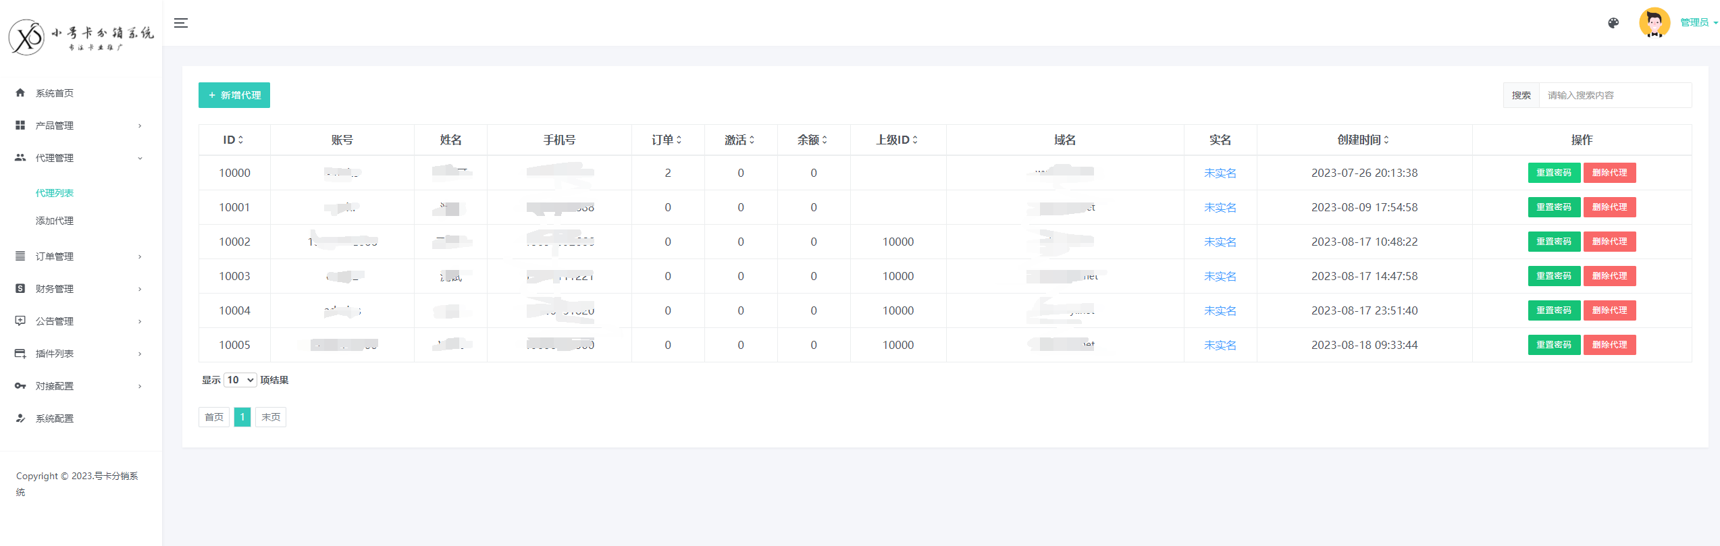Reset password for agent 10005
1720x546 pixels.
(x=1554, y=345)
